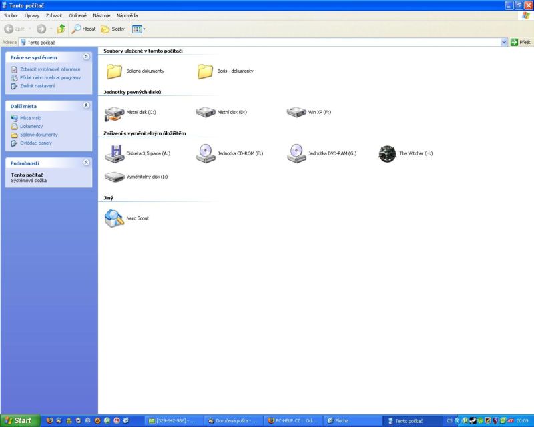Open Místní disk (C:) drive icon

pyautogui.click(x=114, y=112)
